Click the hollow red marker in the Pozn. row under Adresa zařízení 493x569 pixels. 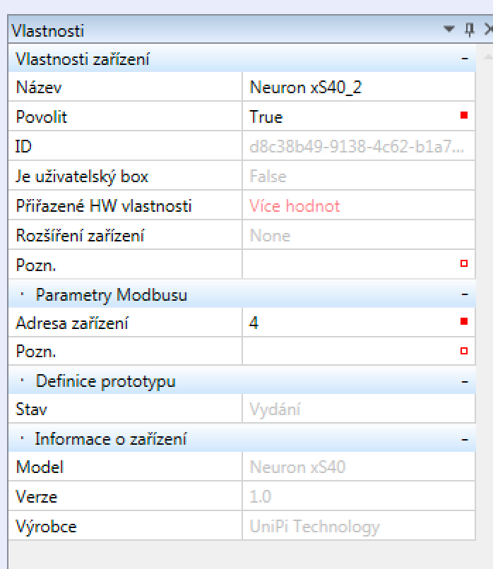tap(464, 351)
